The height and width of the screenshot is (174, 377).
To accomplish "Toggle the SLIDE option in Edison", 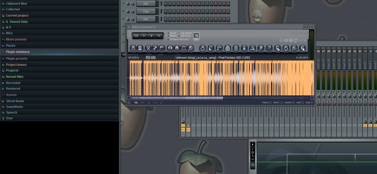I will [x=309, y=103].
